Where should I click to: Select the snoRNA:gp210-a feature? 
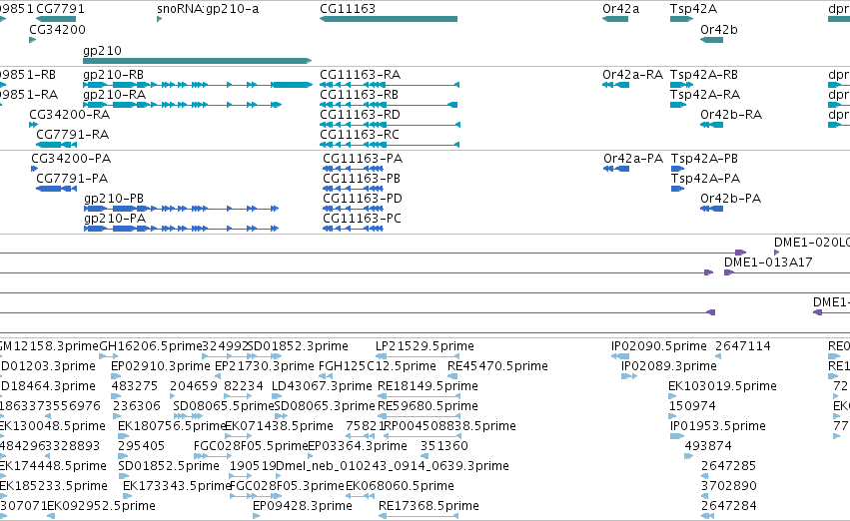coord(160,19)
